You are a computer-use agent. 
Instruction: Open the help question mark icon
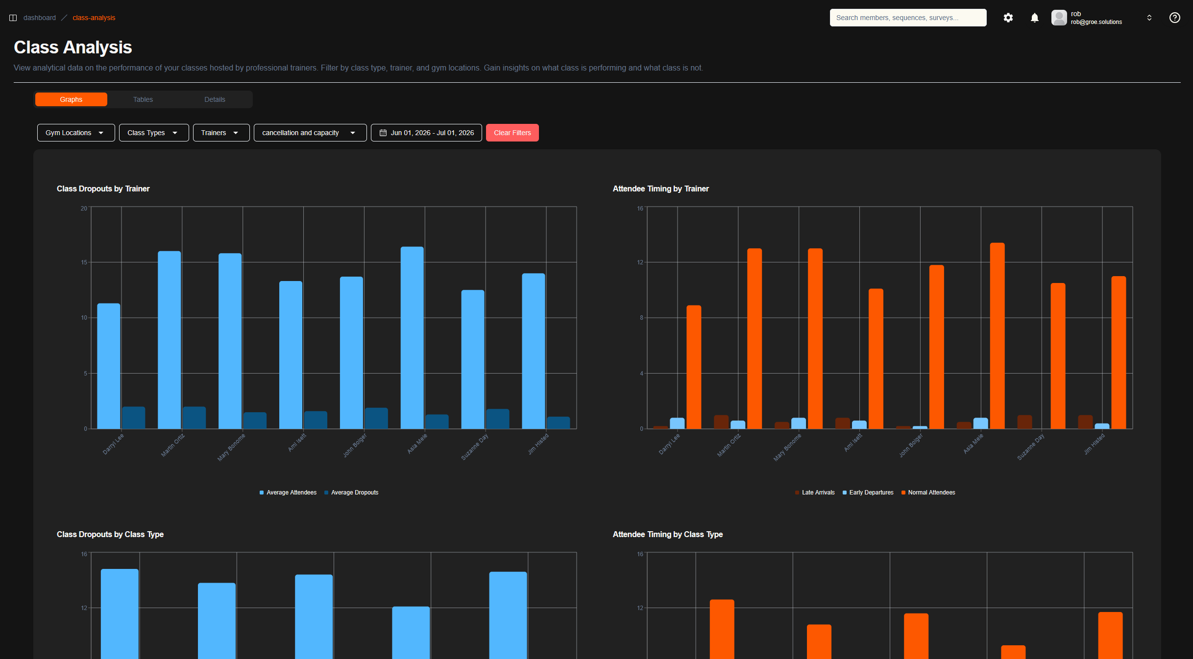[x=1174, y=18]
